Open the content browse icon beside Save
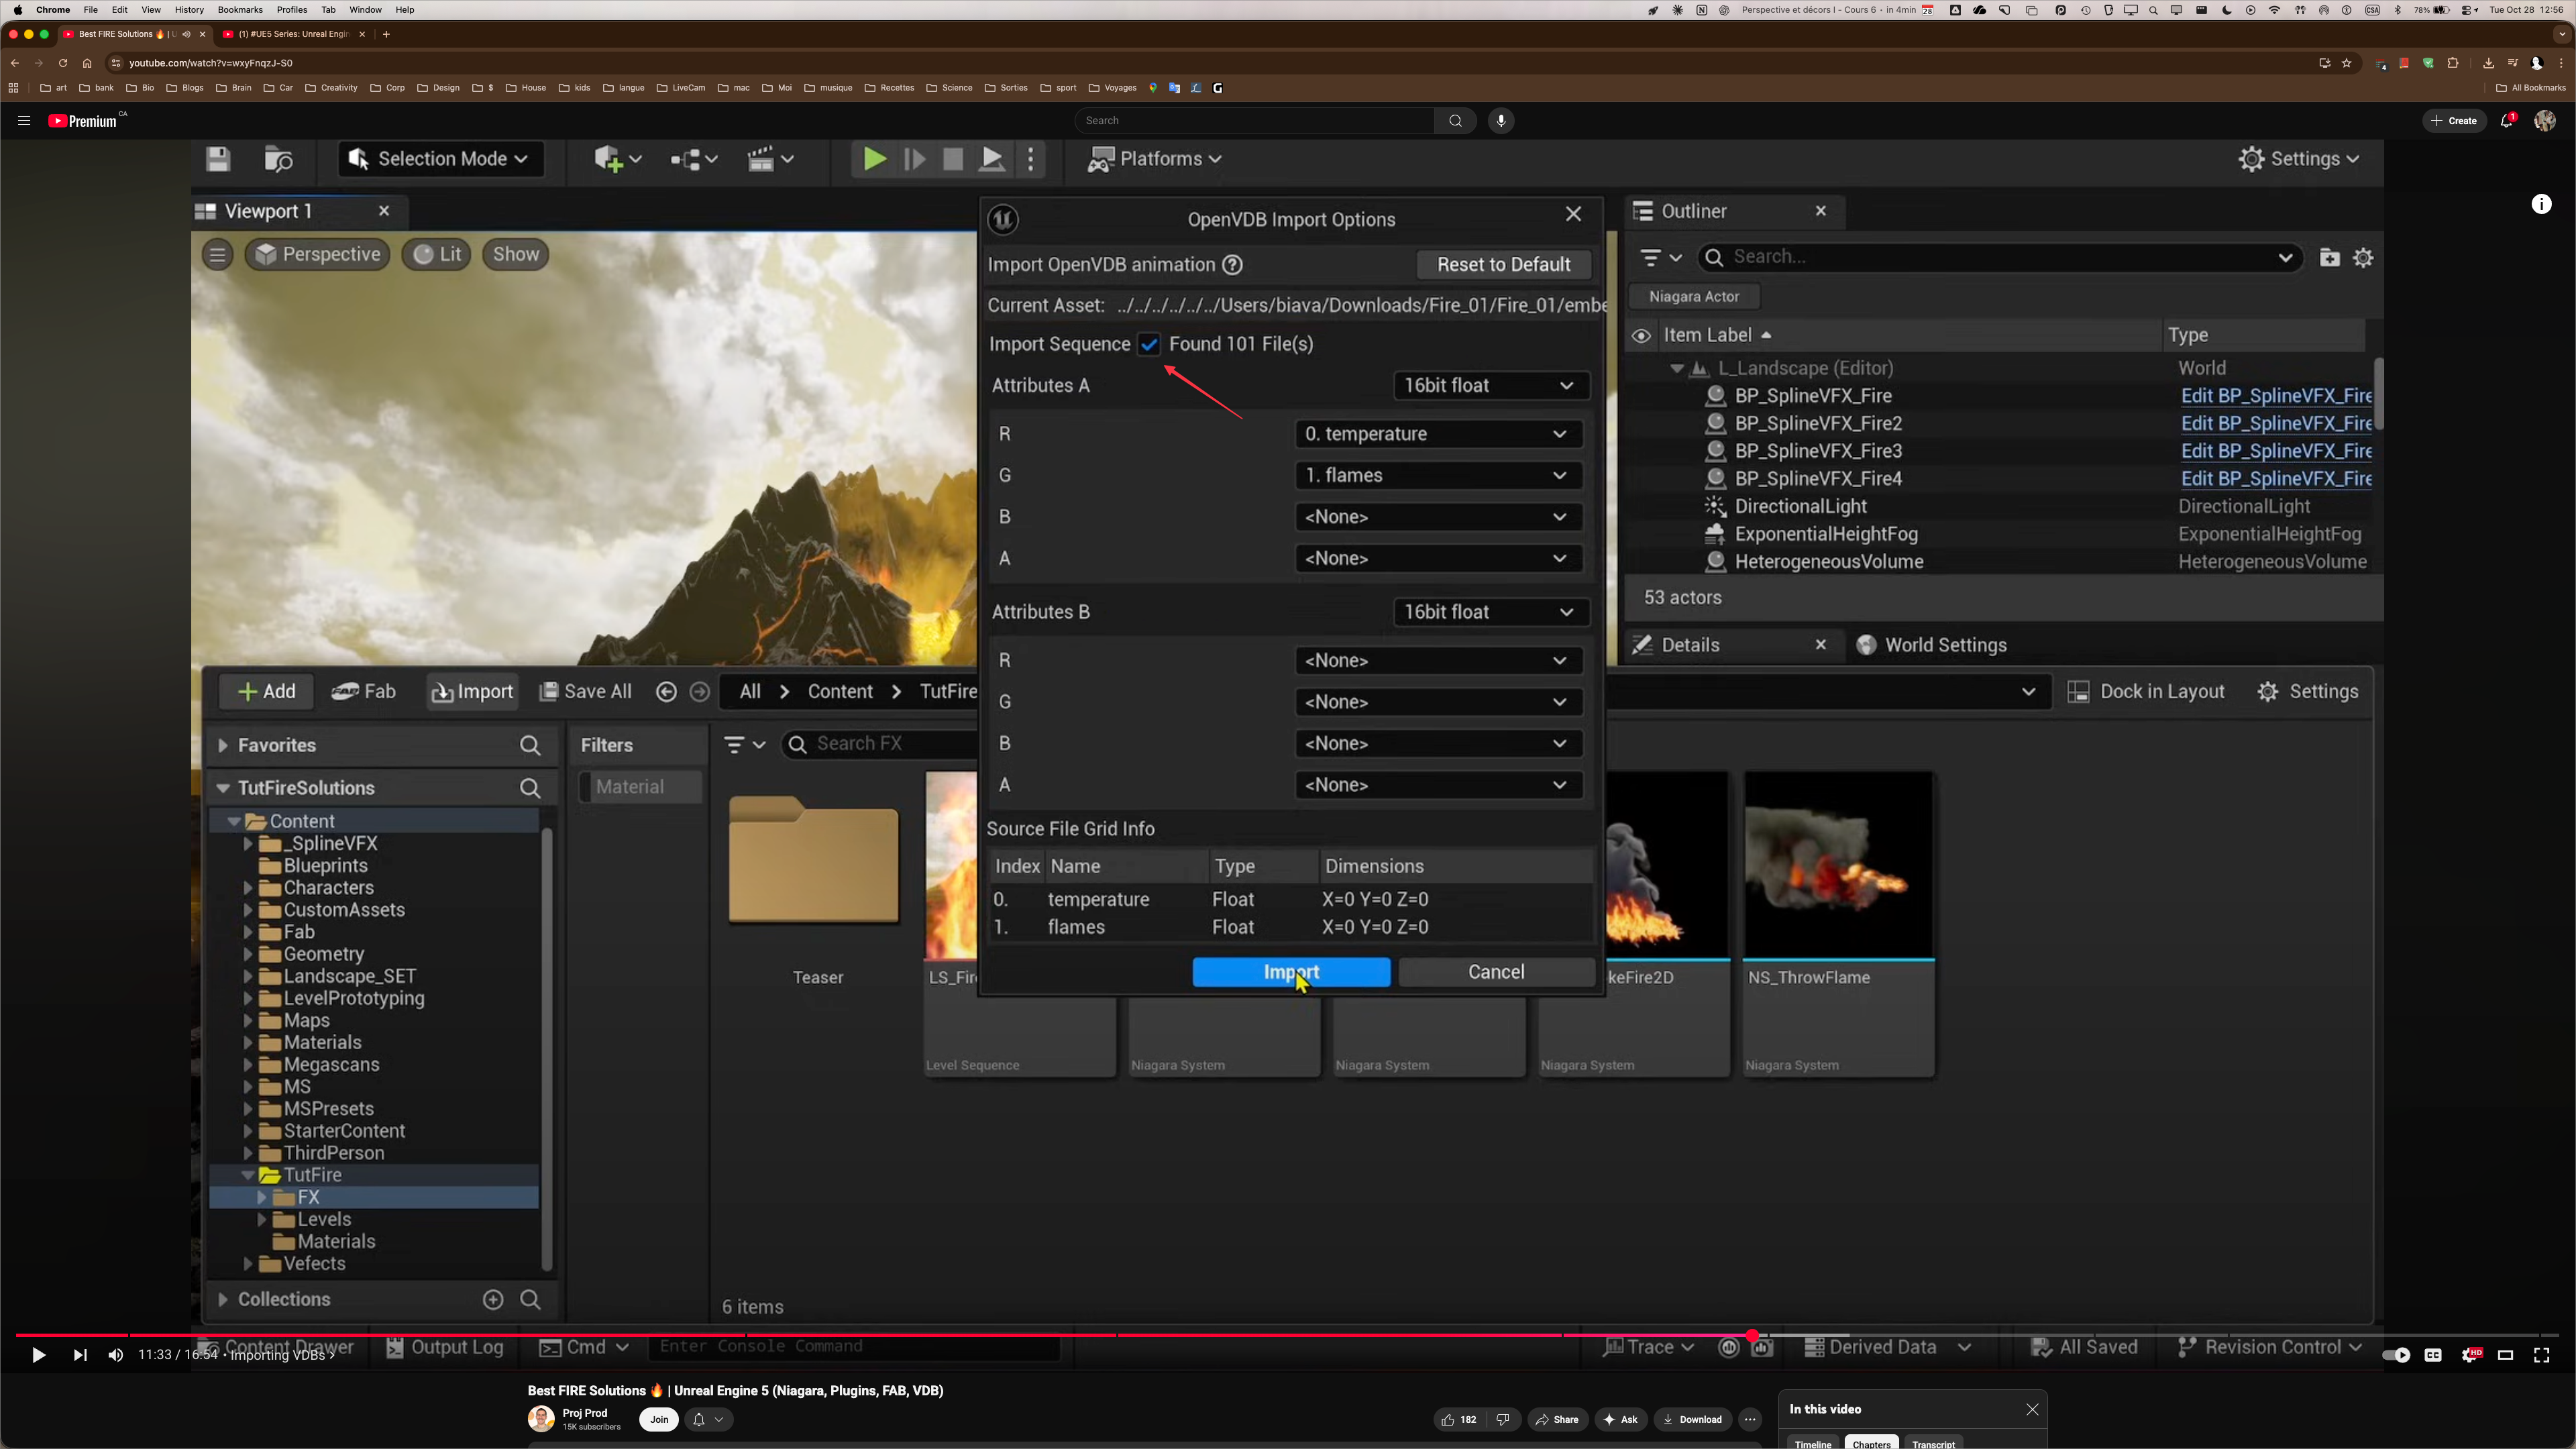 tap(278, 159)
